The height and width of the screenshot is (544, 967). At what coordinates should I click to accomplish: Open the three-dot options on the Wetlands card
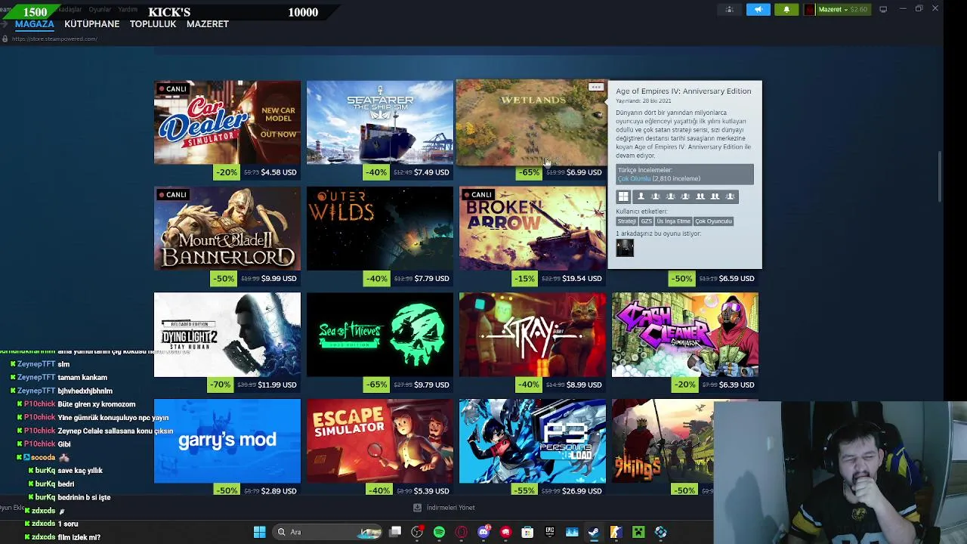pos(596,88)
